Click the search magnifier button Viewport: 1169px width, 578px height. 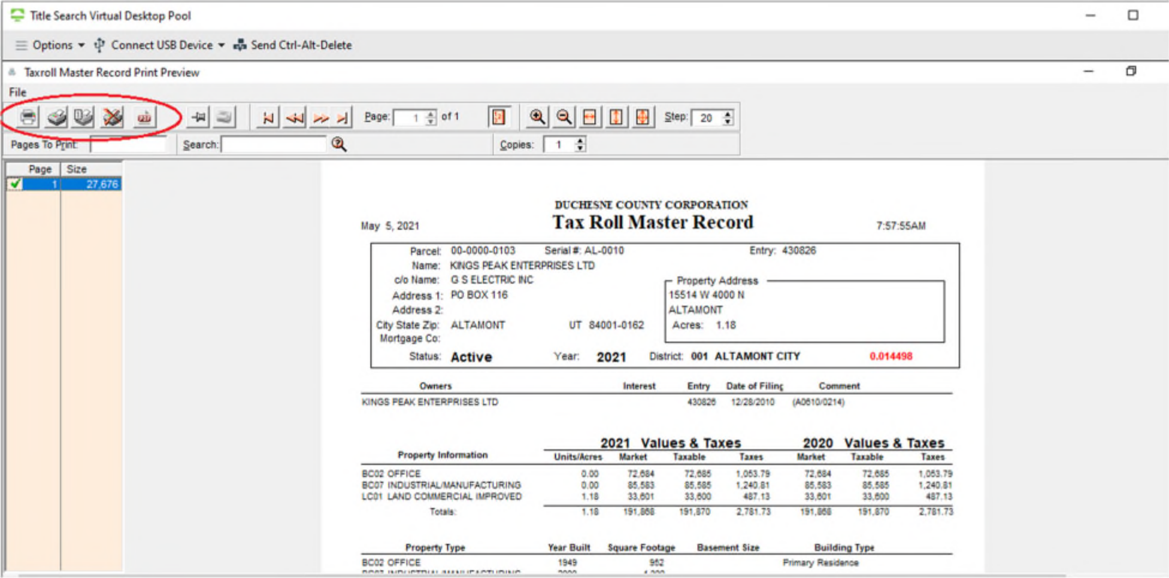pos(339,144)
